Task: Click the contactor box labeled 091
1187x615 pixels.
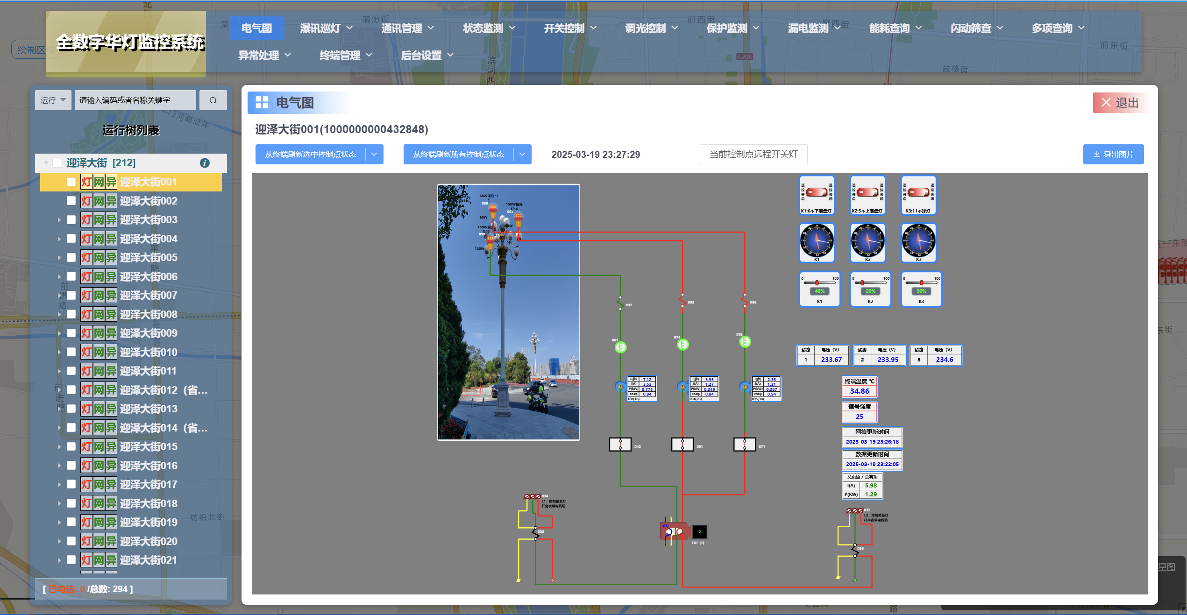Action: pyautogui.click(x=682, y=445)
